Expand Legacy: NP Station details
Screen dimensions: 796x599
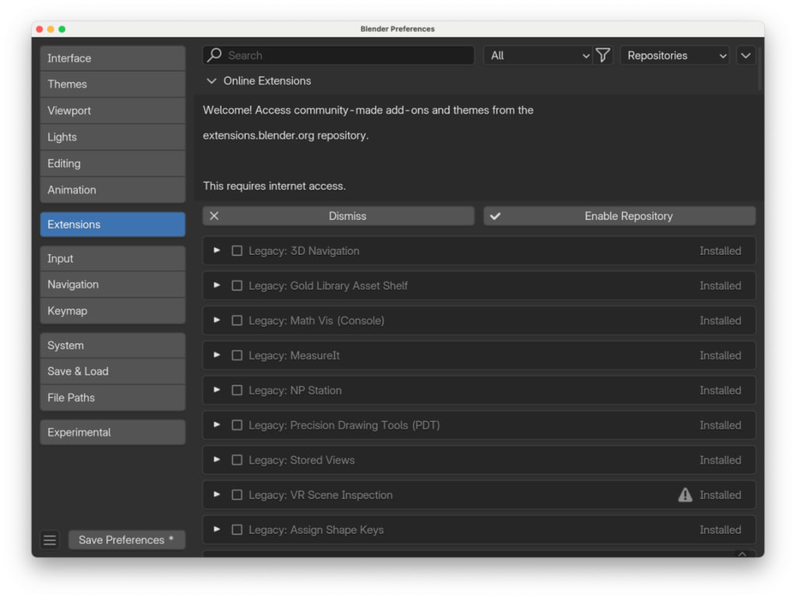point(217,390)
